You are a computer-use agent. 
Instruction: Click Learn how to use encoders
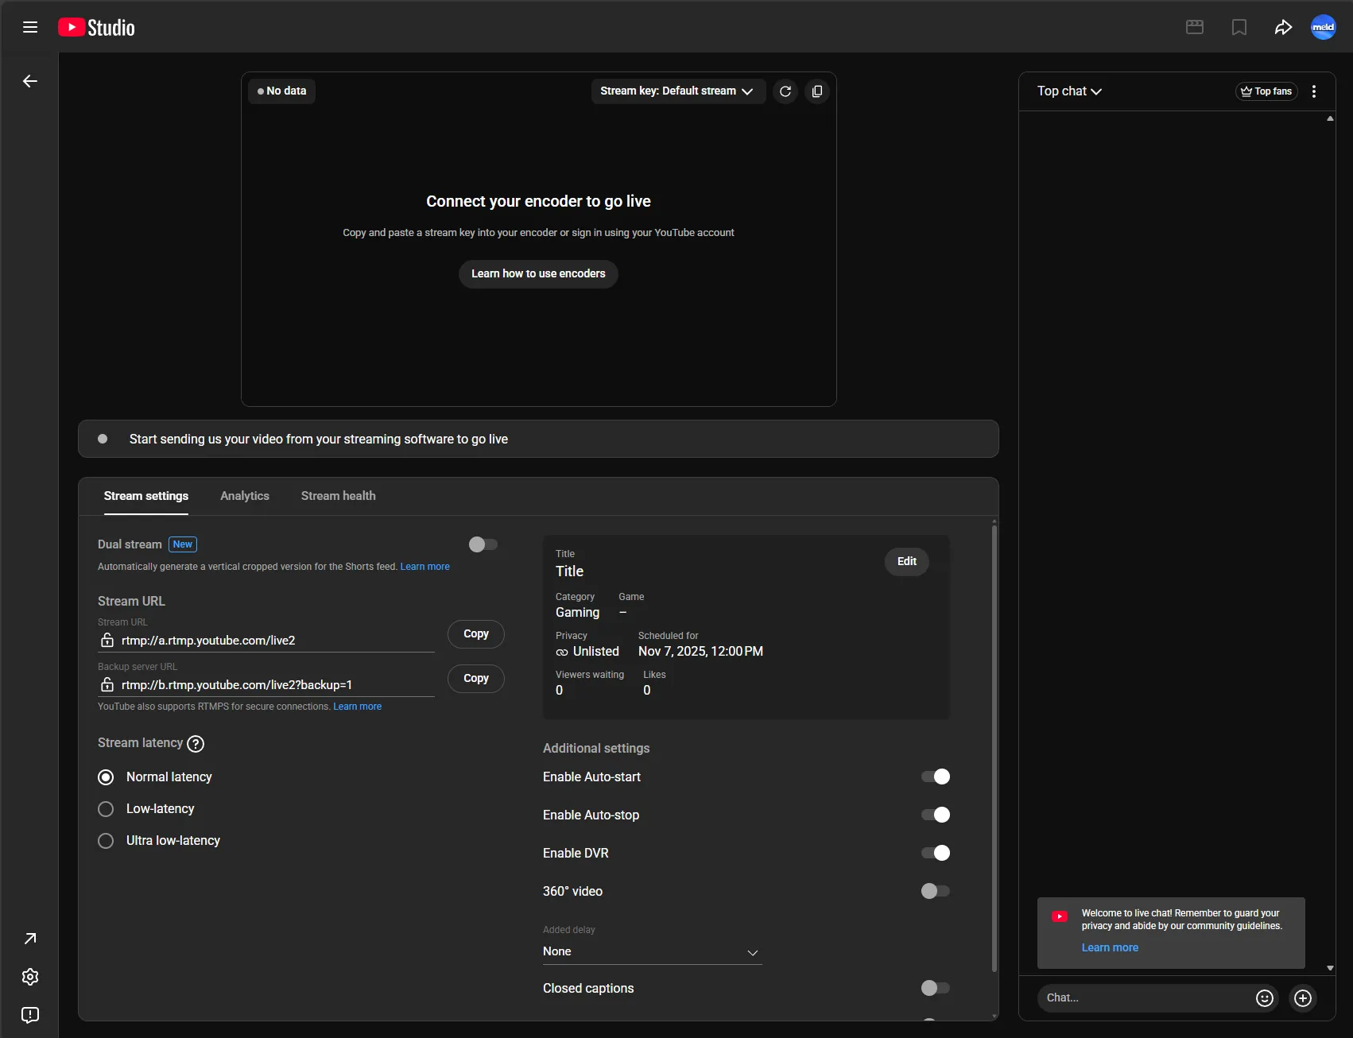click(x=537, y=273)
